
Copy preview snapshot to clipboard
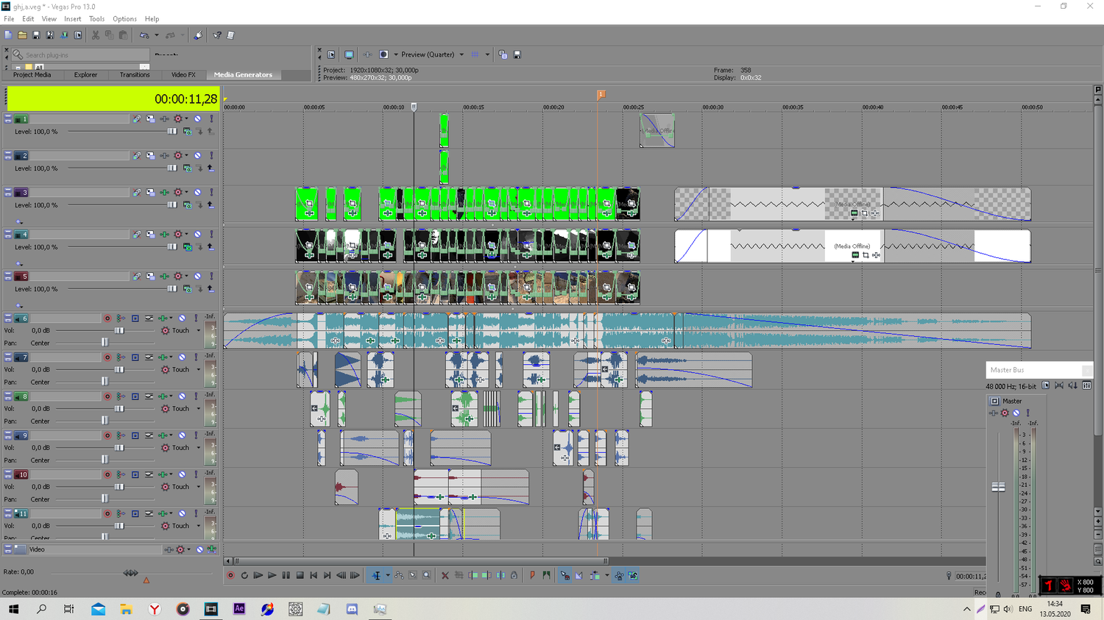503,54
